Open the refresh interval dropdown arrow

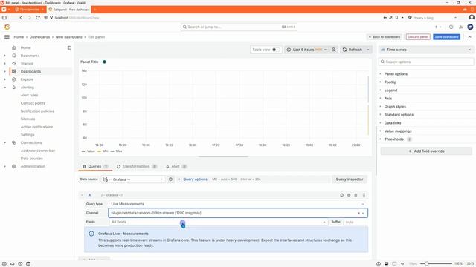click(x=368, y=50)
